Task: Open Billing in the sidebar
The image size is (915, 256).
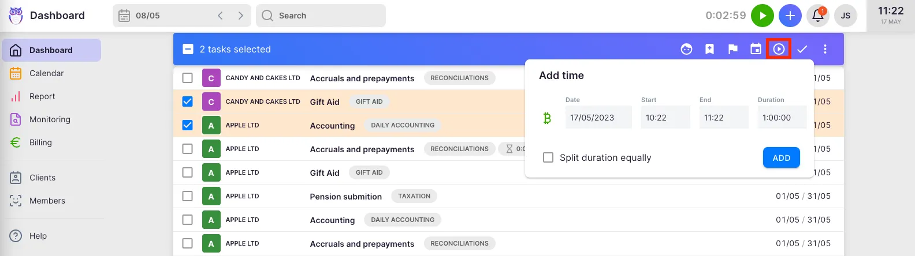Action: click(40, 142)
